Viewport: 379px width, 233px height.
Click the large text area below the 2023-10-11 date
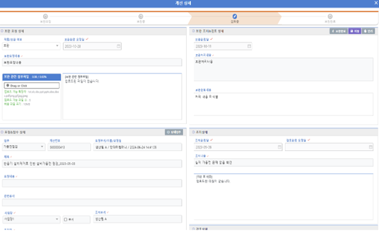[x=284, y=69]
